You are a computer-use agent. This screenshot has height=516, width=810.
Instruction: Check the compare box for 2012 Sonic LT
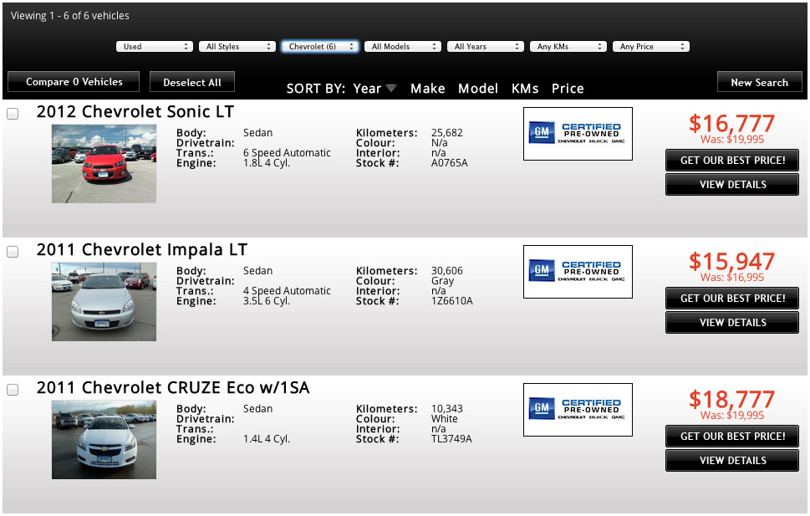(x=13, y=114)
